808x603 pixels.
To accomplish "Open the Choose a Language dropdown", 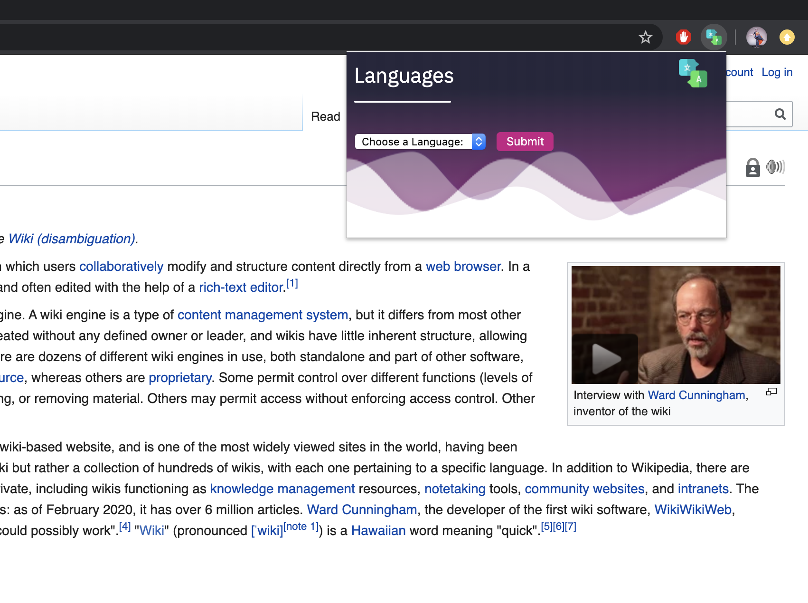I will tap(420, 142).
